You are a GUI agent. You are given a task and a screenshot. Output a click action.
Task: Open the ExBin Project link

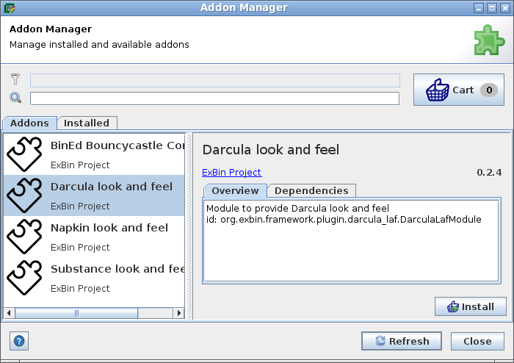232,173
